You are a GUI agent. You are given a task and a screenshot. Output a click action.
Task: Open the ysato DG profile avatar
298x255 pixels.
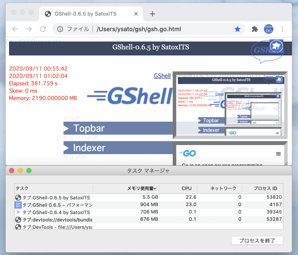268,29
